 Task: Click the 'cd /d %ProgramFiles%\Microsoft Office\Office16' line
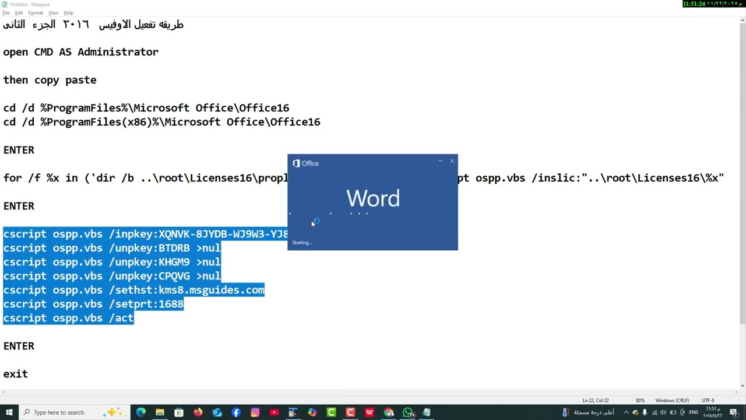[x=146, y=108]
